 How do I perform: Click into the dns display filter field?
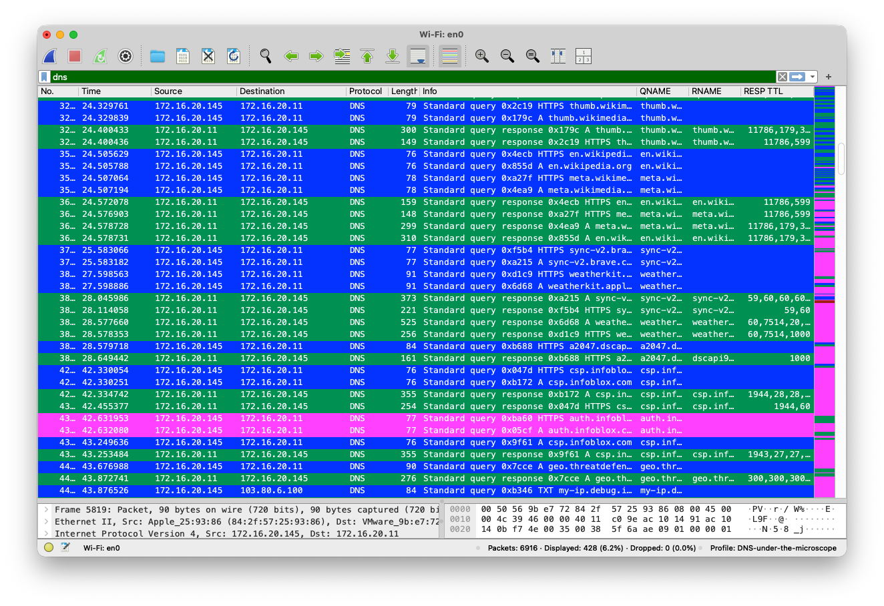(413, 77)
